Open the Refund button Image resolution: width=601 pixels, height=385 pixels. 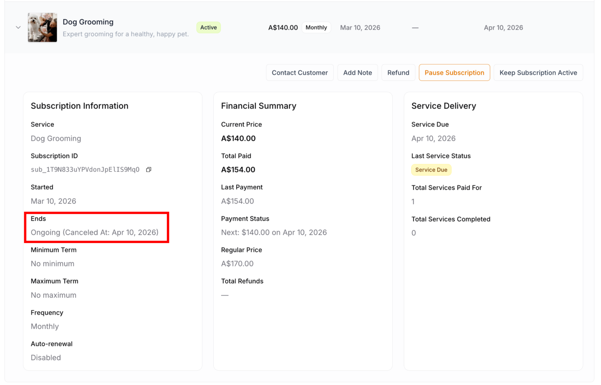[x=398, y=72]
